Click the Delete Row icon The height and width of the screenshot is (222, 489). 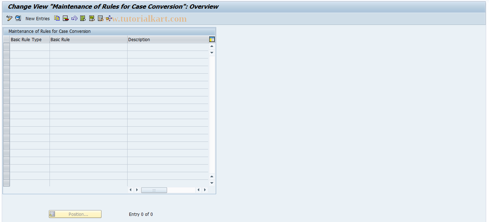point(65,18)
